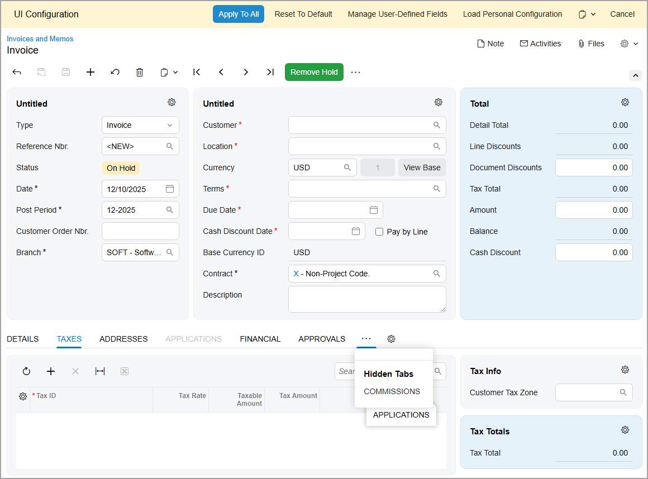Click the Customer Tax Zone lookup magnifier
648x479 pixels.
pyautogui.click(x=623, y=392)
